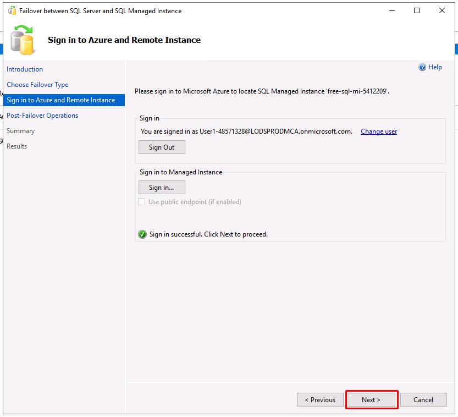Screen dimensions: 458x417
Task: Click the 'Please sign in to Microsoft Azure' instruction
Action: [x=262, y=91]
